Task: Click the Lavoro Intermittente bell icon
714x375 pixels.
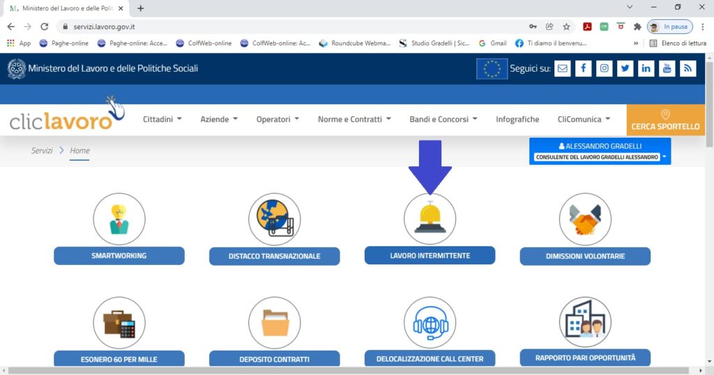Action: (430, 218)
